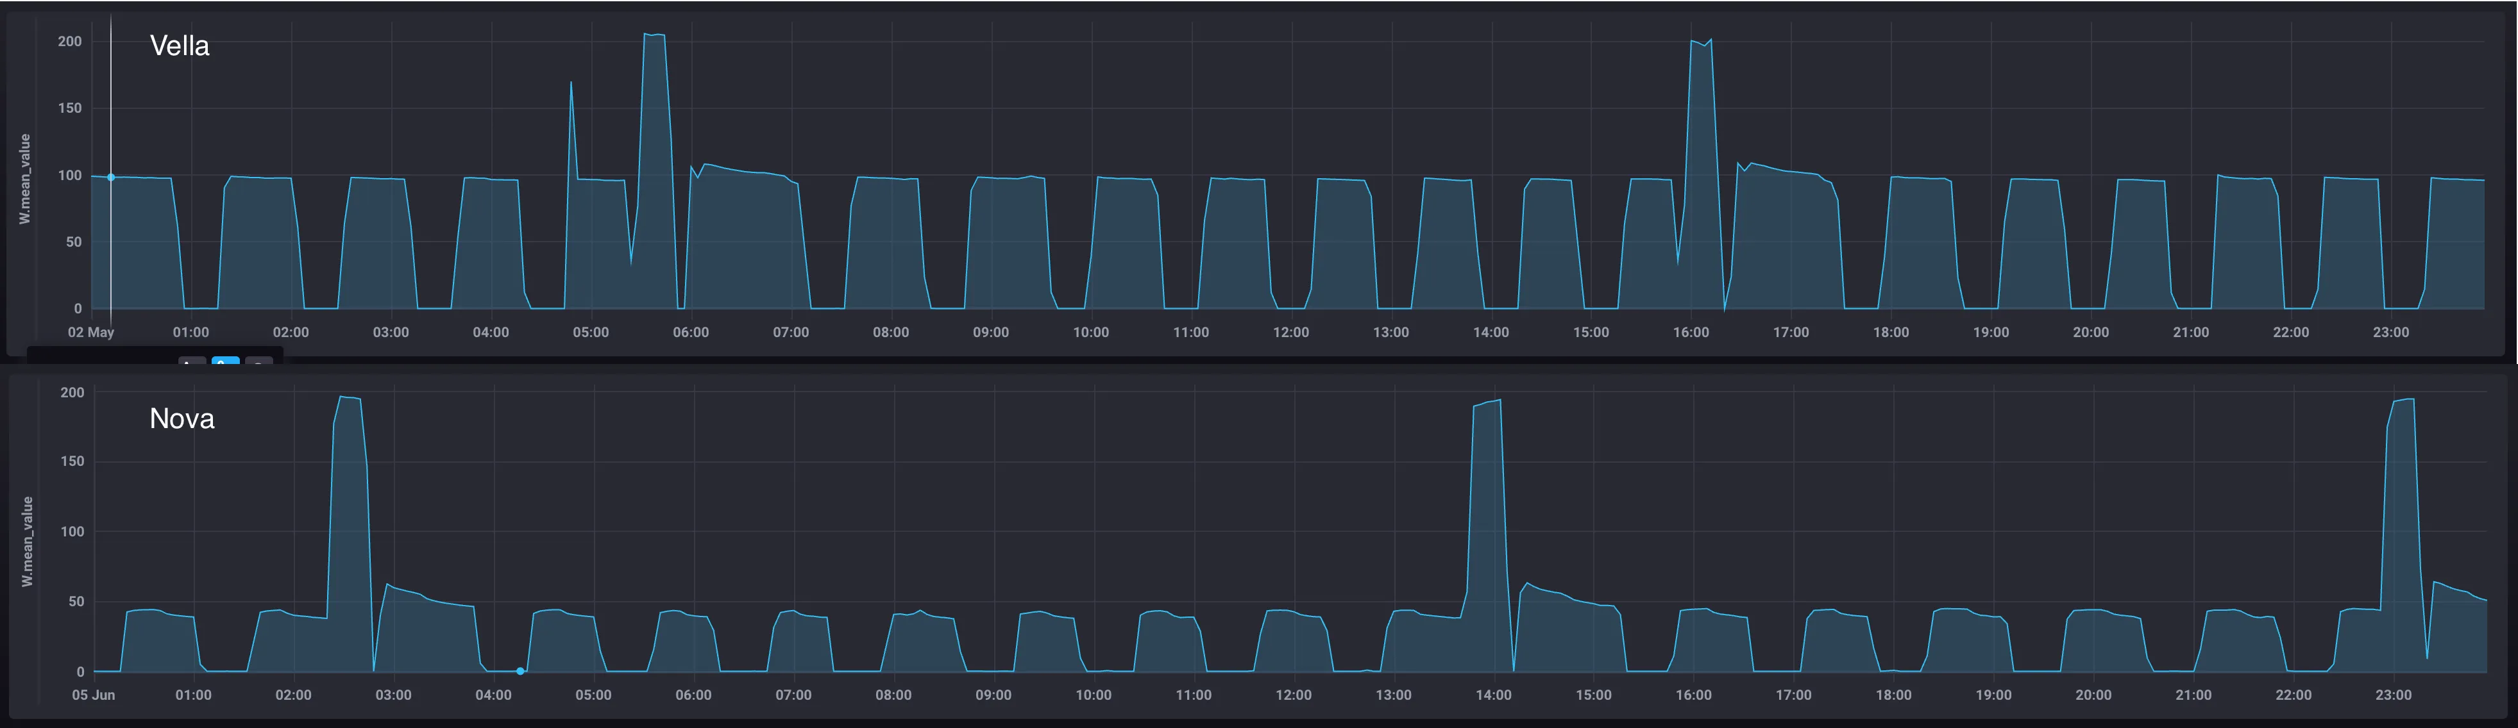Viewport: 2518px width, 728px height.
Task: Click the 02 May date label
Action: click(x=91, y=332)
